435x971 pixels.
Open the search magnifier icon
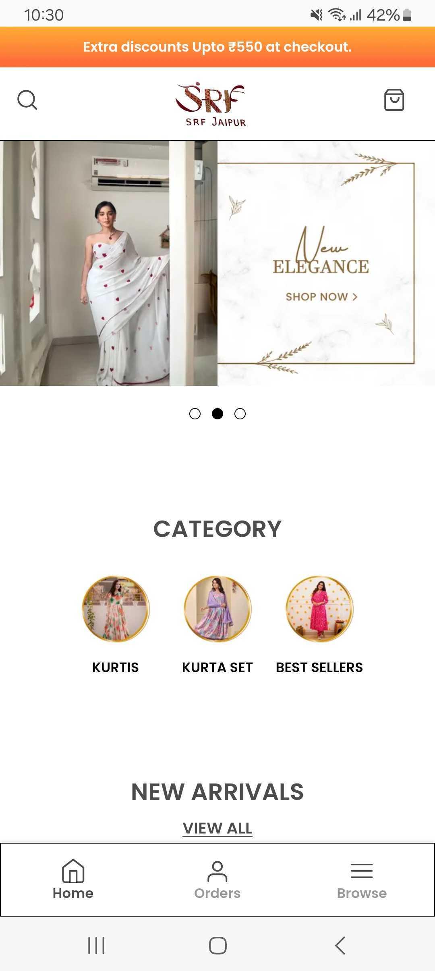click(x=27, y=100)
